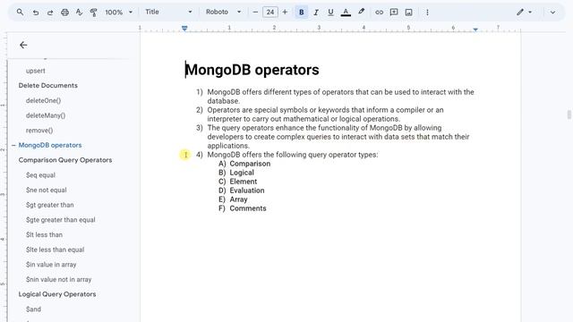573x322 pixels.
Task: Toggle italic formatting
Action: click(x=316, y=13)
